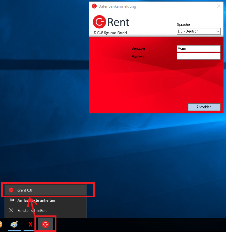
Task: Click the Datenbankanmeldung title bar app icon
Action: pyautogui.click(x=94, y=6)
